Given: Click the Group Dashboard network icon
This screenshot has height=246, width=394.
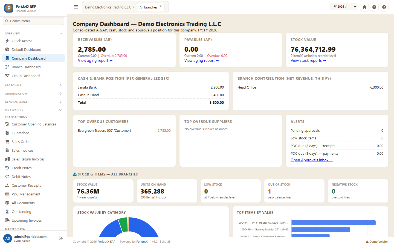Looking at the screenshot, I should [7, 76].
